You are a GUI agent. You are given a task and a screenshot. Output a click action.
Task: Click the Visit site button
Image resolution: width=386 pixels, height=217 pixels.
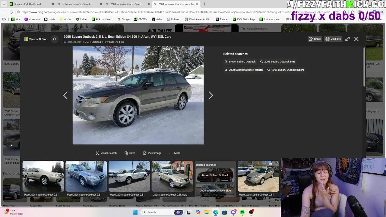pos(333,39)
